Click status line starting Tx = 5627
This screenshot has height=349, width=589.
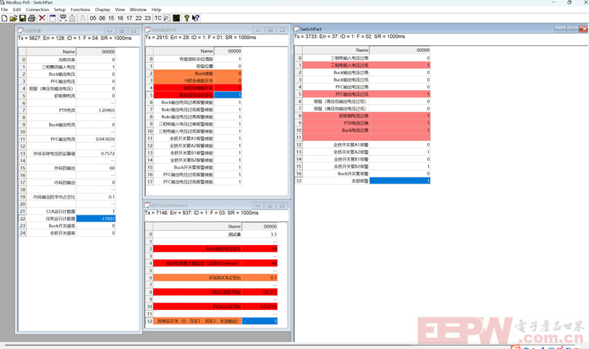(75, 38)
